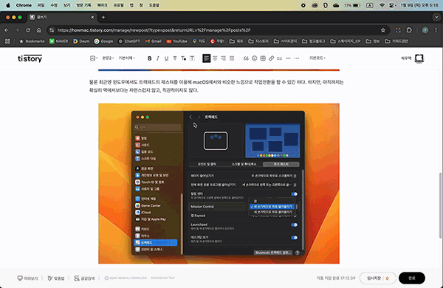Click the page vertical scrollbar
This screenshot has width=443, height=288.
point(440,205)
